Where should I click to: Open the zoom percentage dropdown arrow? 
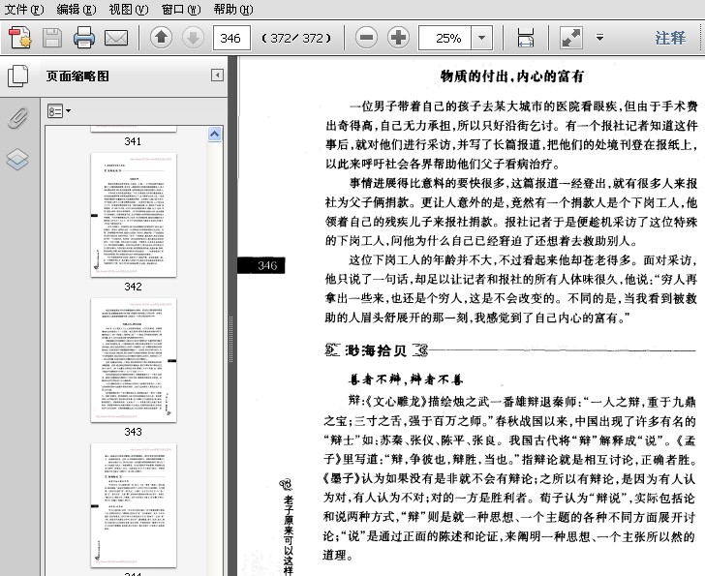(x=481, y=38)
